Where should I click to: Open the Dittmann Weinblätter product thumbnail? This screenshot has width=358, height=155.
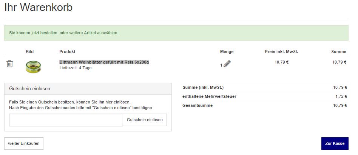click(x=33, y=67)
